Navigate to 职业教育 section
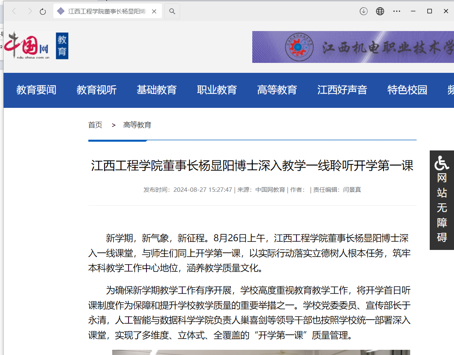Viewport: 454px width, 355px height. tap(217, 90)
